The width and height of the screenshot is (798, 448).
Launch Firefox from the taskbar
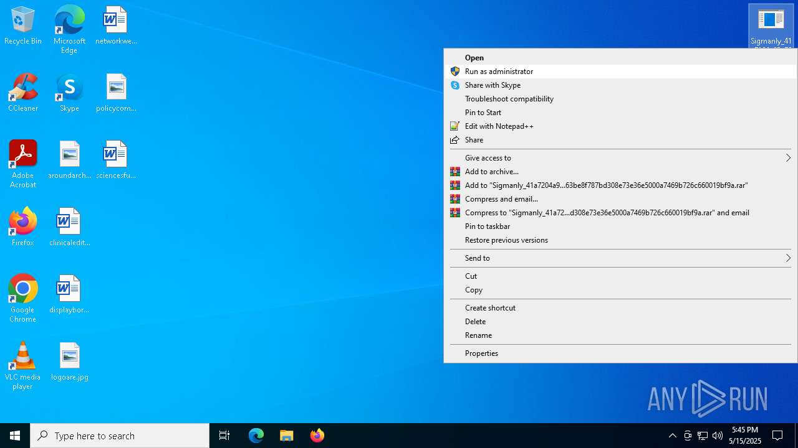tap(317, 436)
